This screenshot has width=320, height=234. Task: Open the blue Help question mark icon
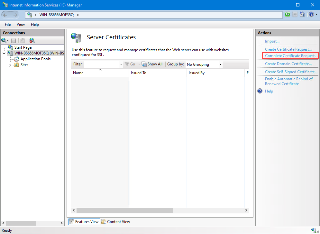point(311,14)
